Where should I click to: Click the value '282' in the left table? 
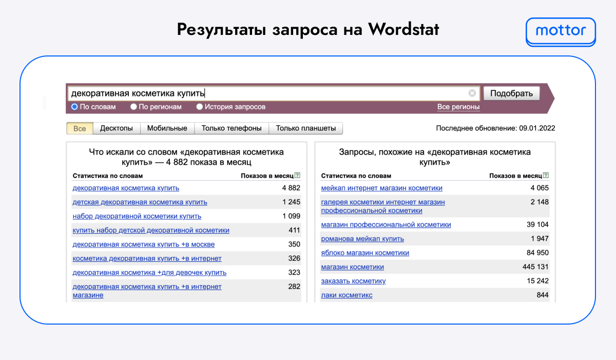point(295,287)
